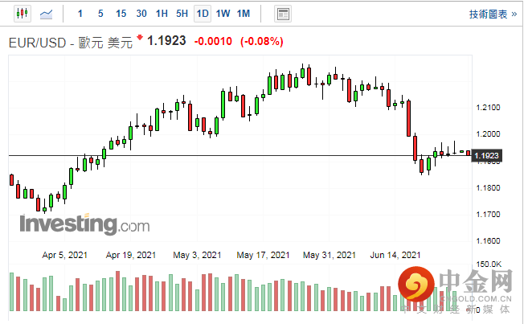Select the 15-minute timeframe
Screen dimensions: 524x324
[x=121, y=14]
